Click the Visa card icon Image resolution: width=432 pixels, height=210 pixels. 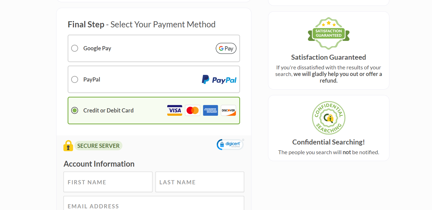coord(174,111)
